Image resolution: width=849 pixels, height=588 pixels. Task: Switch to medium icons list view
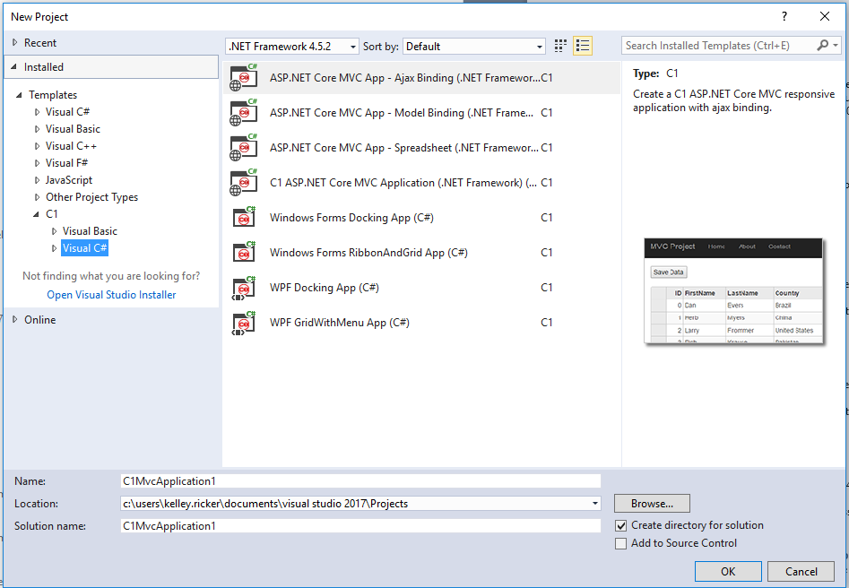[x=583, y=46]
